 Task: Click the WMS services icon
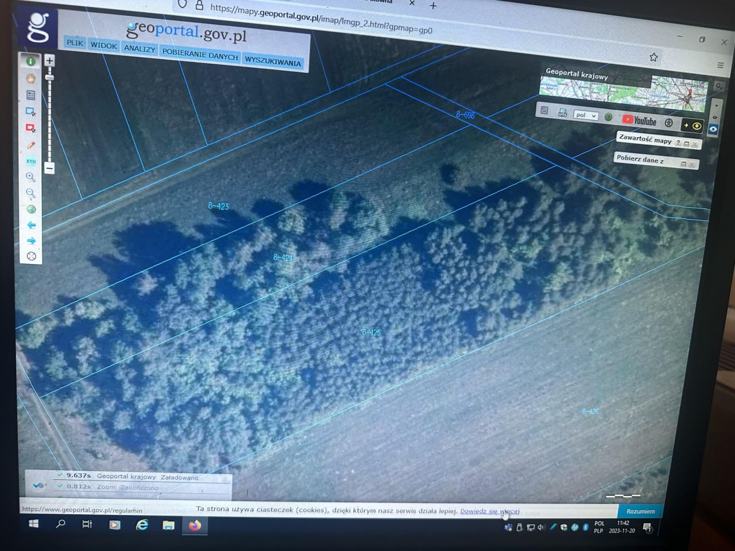click(x=563, y=112)
